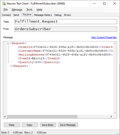Open the Message History tab

click(x=43, y=15)
